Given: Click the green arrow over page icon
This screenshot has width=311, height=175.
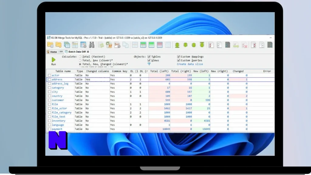Looking at the screenshot, I should click(236, 45).
